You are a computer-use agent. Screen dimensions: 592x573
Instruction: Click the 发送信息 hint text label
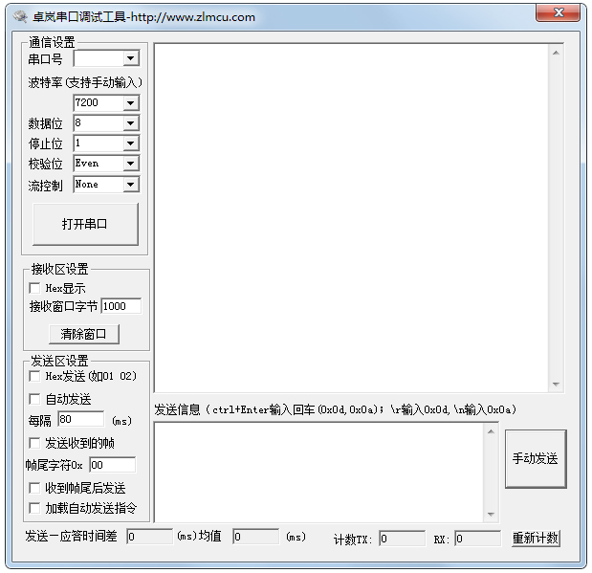pos(336,409)
